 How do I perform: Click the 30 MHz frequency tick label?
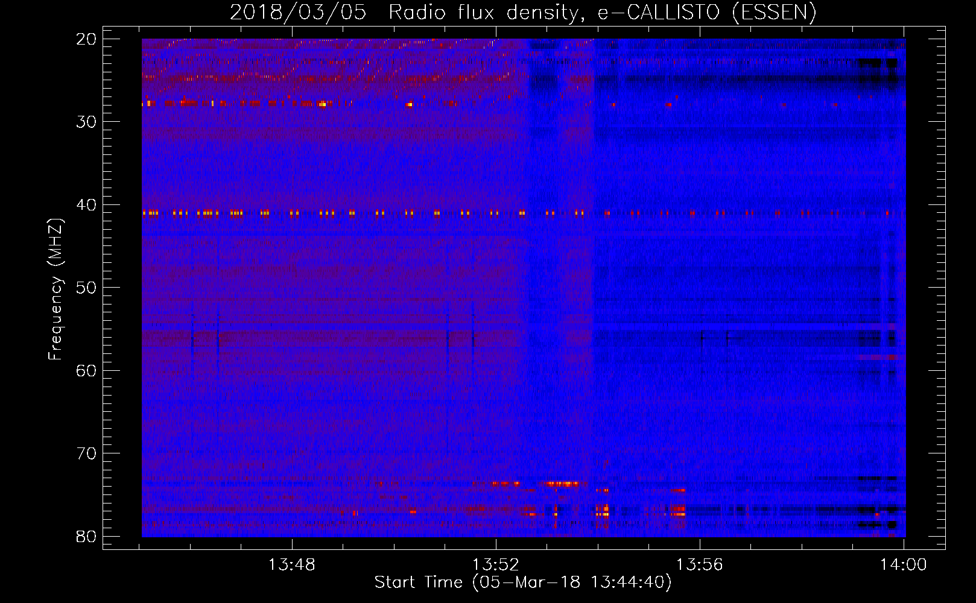click(87, 122)
